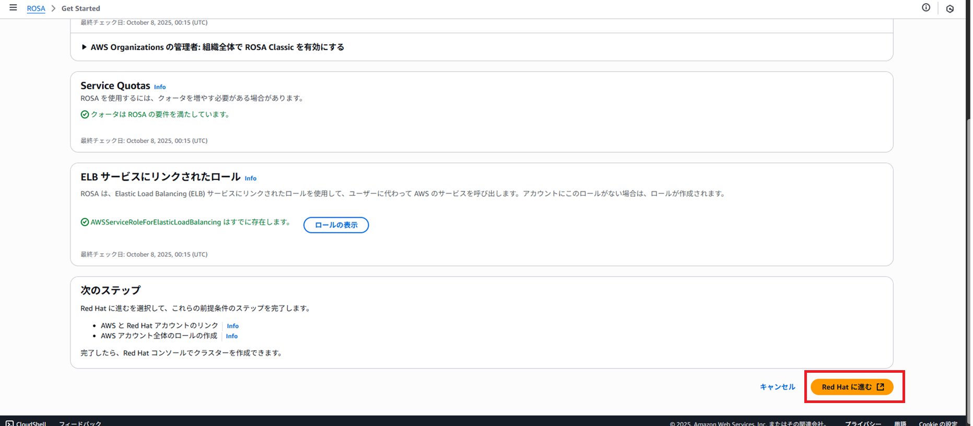This screenshot has width=973, height=426.
Task: Open Cookie の設定 in footer
Action: [937, 423]
